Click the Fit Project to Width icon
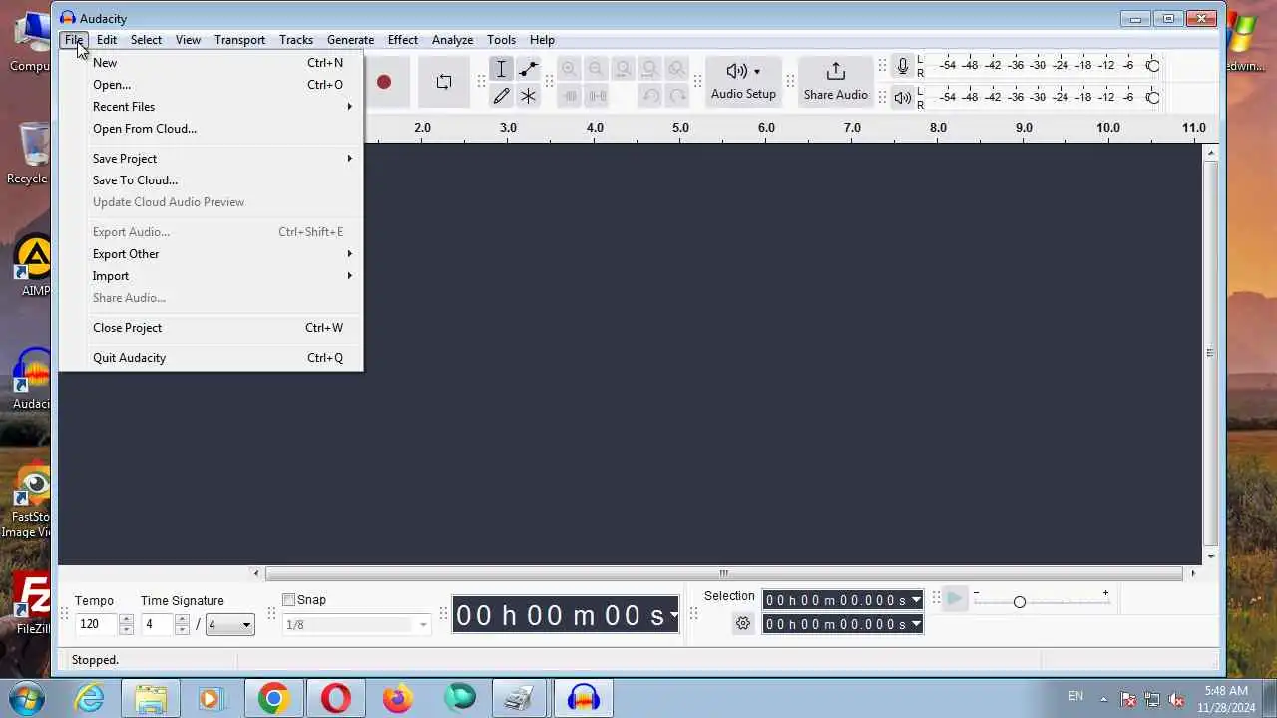 [x=649, y=69]
